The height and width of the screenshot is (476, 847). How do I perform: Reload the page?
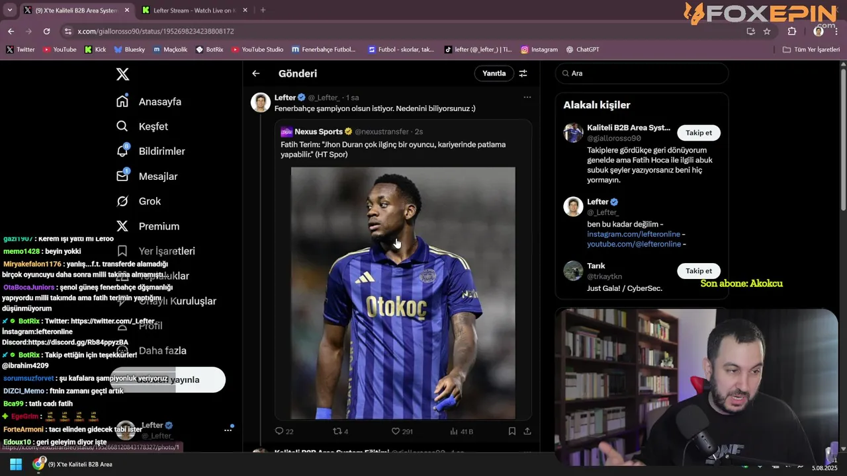pos(46,31)
